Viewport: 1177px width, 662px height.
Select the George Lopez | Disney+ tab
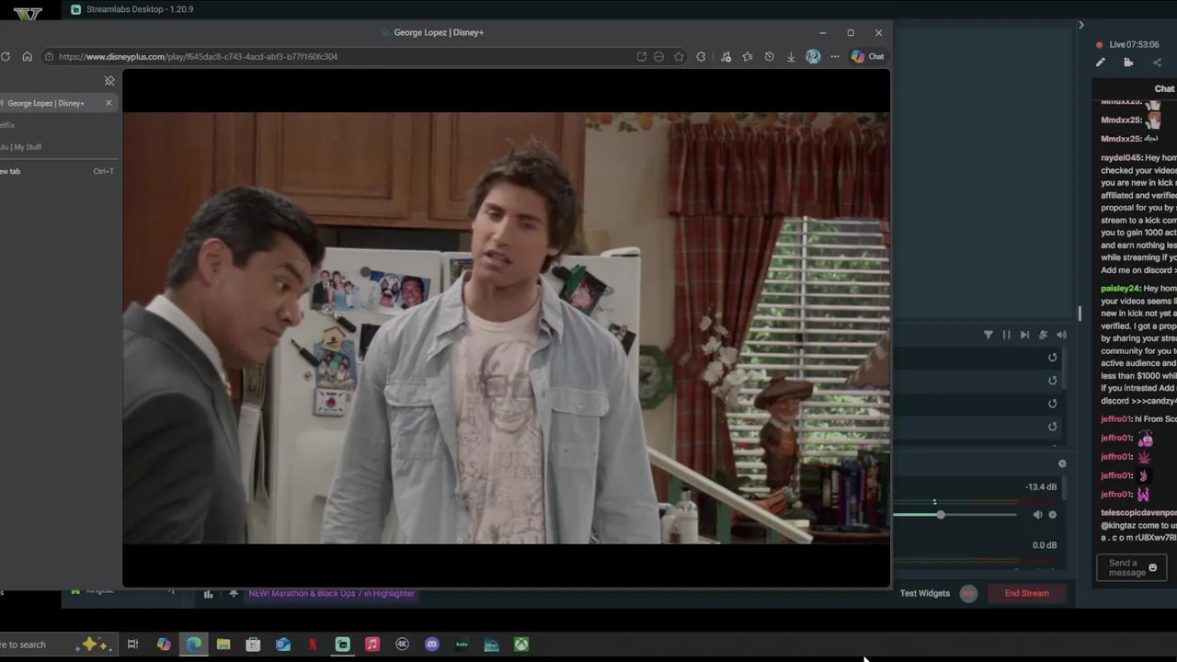pyautogui.click(x=57, y=103)
